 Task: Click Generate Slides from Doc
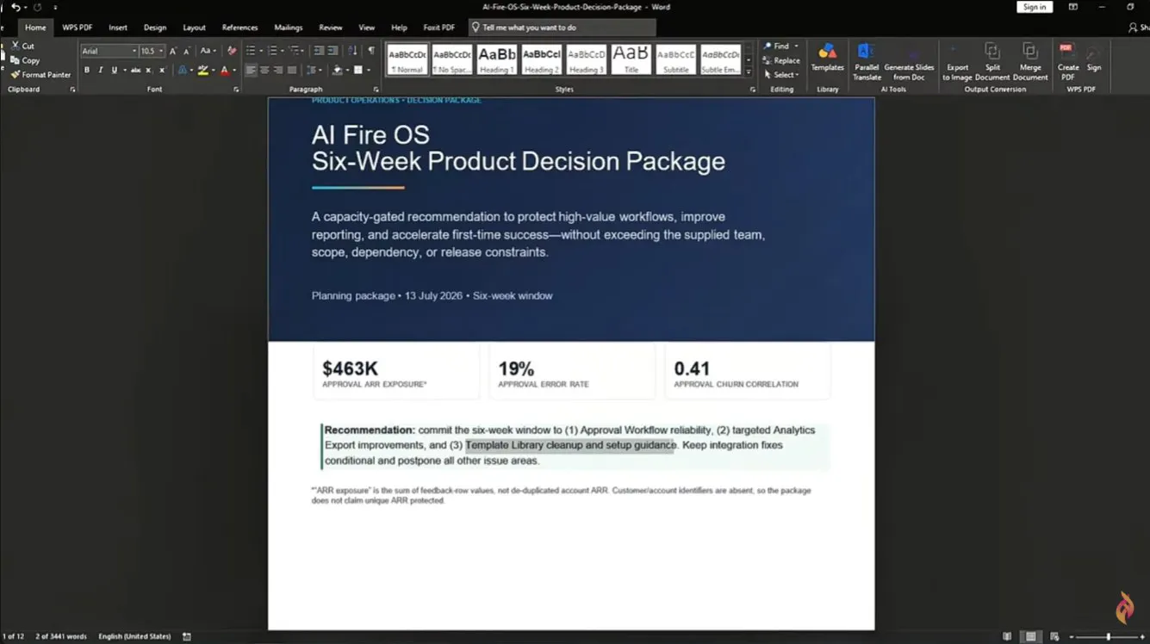point(909,61)
